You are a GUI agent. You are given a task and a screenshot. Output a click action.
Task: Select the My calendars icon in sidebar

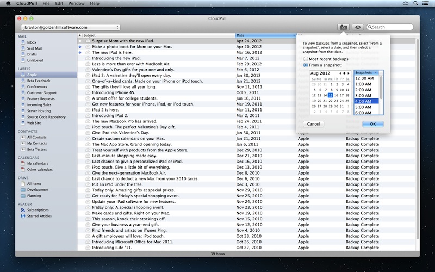click(x=23, y=163)
